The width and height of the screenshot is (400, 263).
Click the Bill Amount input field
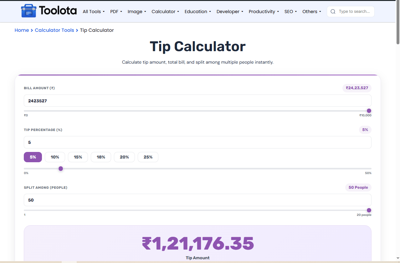click(197, 101)
